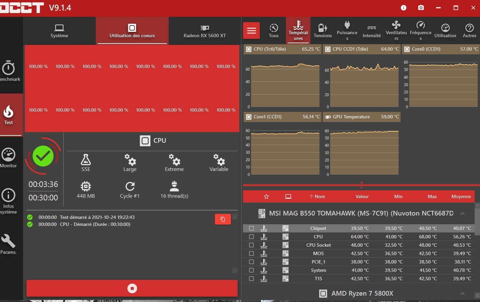Click the info icon in the title bar

[x=404, y=8]
